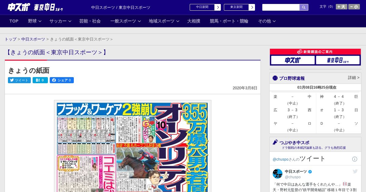The image size is (366, 192).
Task: Click the baseball icon beside プロ野球速報
Action: [x=275, y=78]
